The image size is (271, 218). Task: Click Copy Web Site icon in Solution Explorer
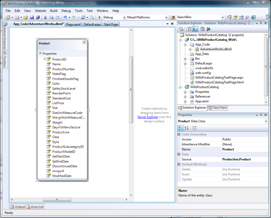click(202, 29)
